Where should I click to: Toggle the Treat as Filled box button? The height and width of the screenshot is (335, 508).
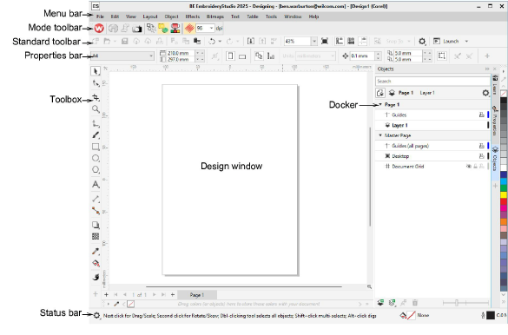point(442,56)
